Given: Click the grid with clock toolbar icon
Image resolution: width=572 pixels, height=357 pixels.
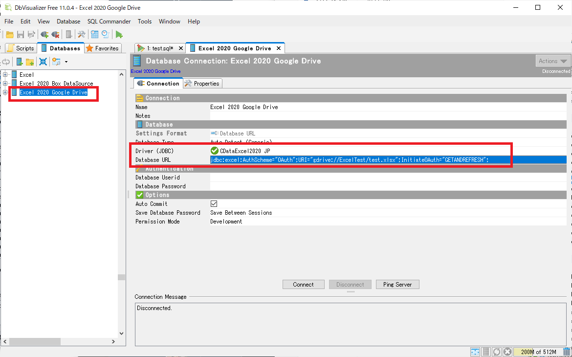Looking at the screenshot, I should point(95,35).
